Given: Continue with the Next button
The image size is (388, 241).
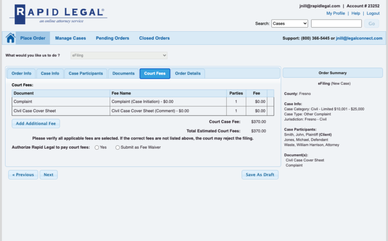Looking at the screenshot, I should coord(48,174).
